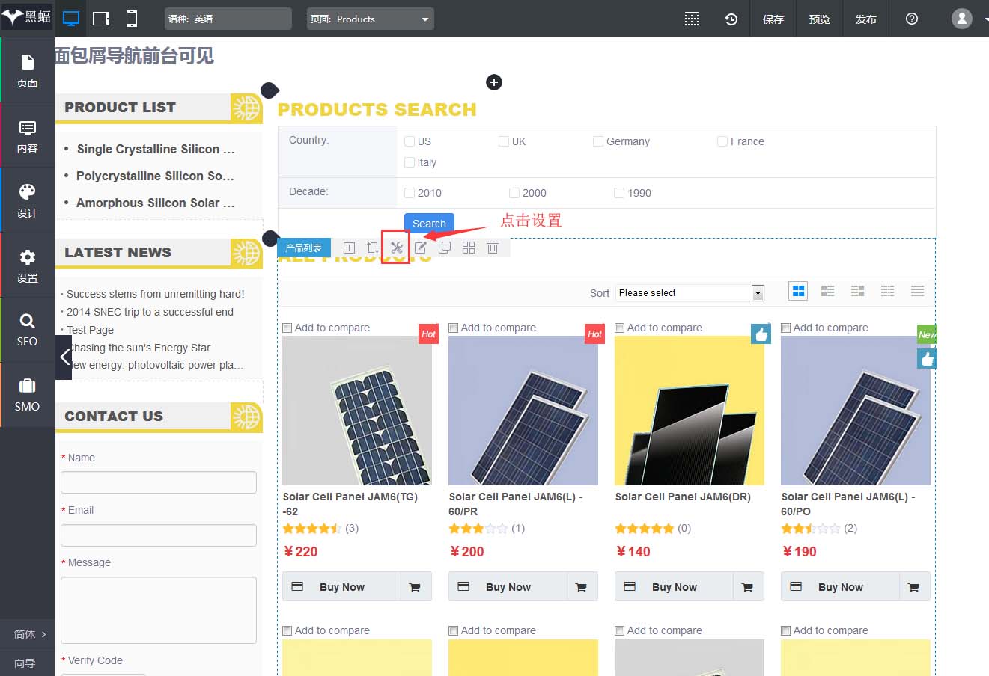Click the blue Search button
989x676 pixels.
(x=428, y=223)
